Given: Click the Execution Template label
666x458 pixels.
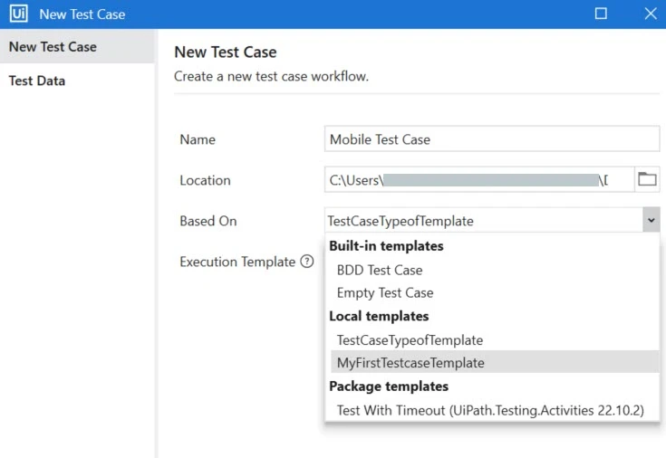Looking at the screenshot, I should (x=237, y=262).
